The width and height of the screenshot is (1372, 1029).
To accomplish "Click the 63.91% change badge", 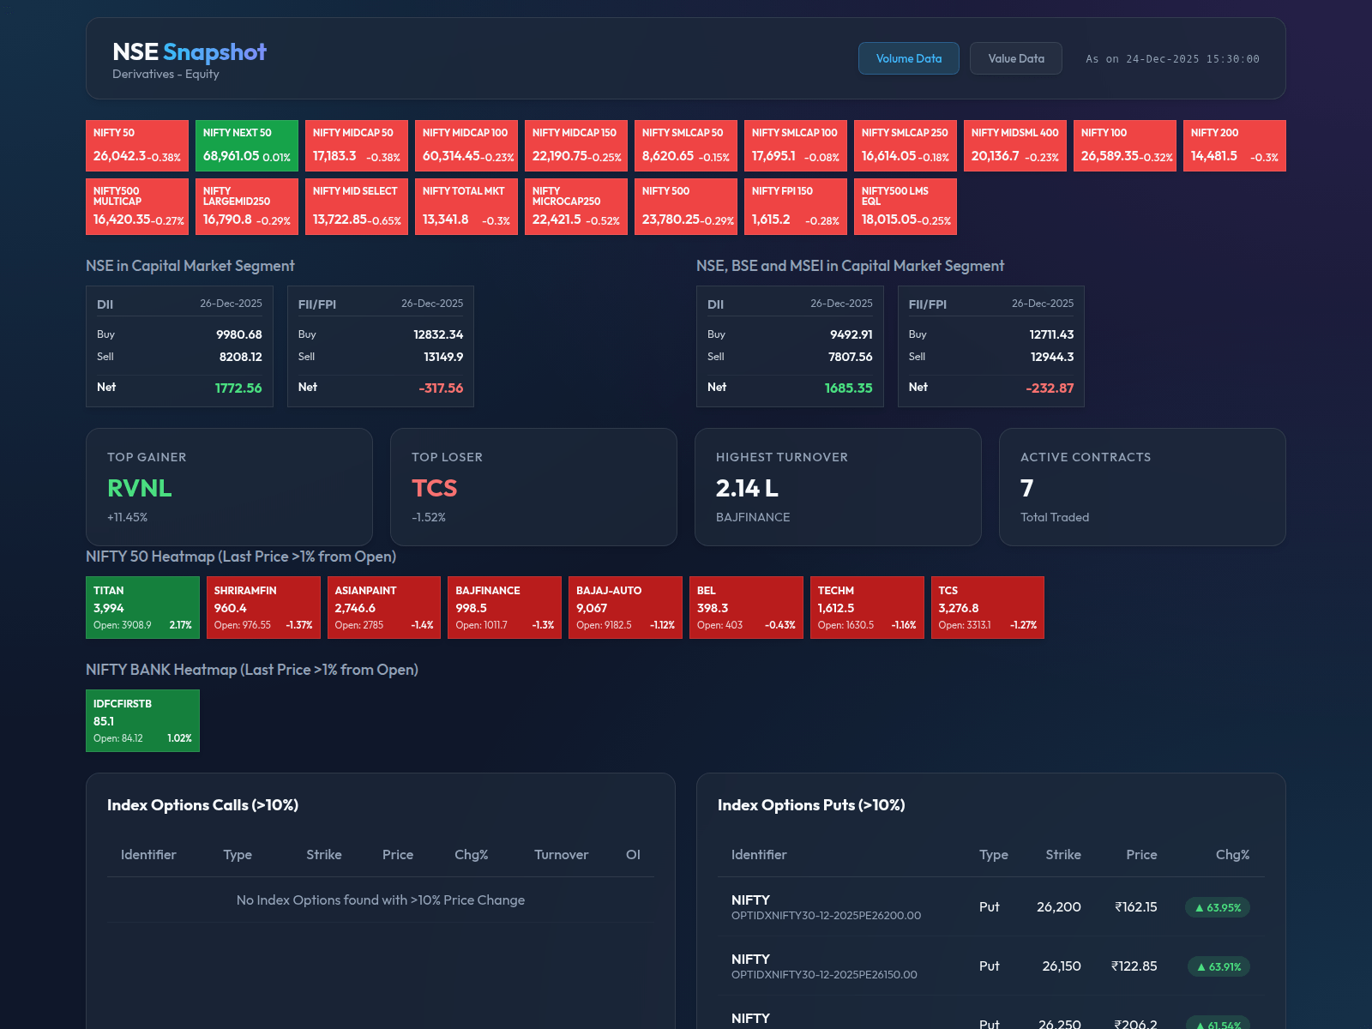I will [x=1219, y=966].
